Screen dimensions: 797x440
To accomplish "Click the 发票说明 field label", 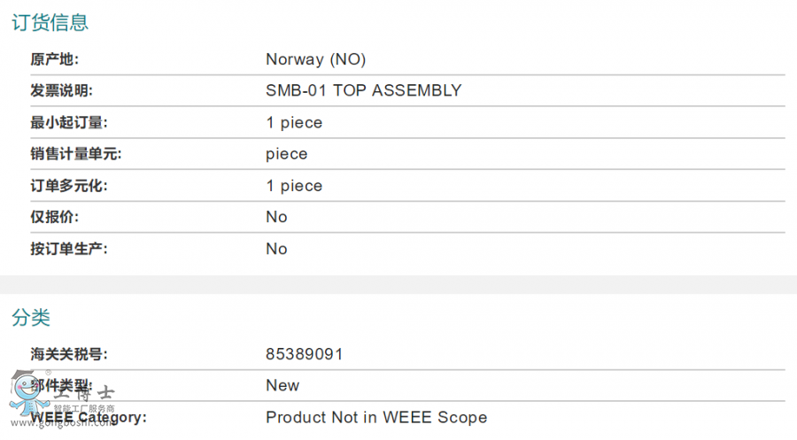I will click(x=61, y=90).
